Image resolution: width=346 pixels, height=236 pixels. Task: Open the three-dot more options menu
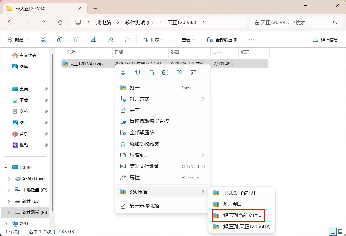click(252, 40)
